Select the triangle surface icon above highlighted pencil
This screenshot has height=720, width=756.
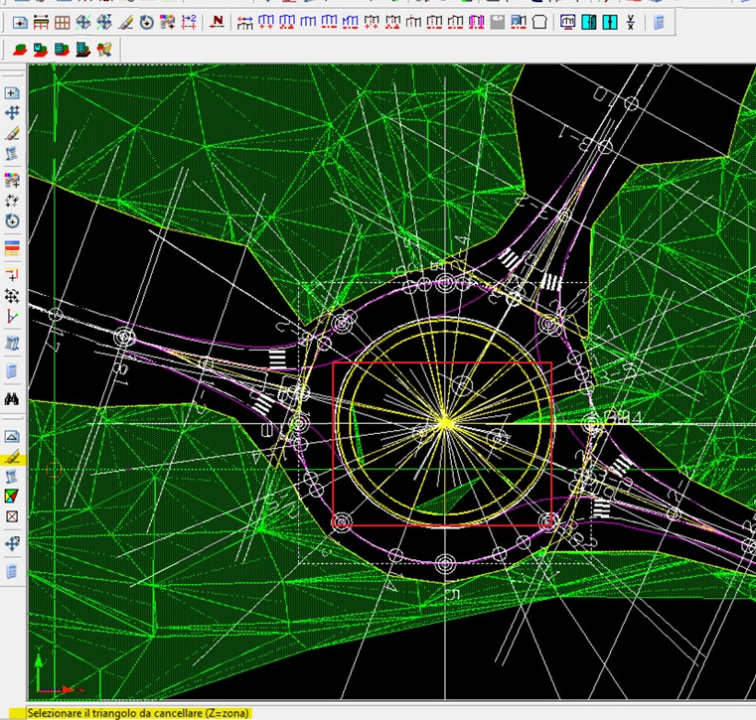tap(12, 436)
